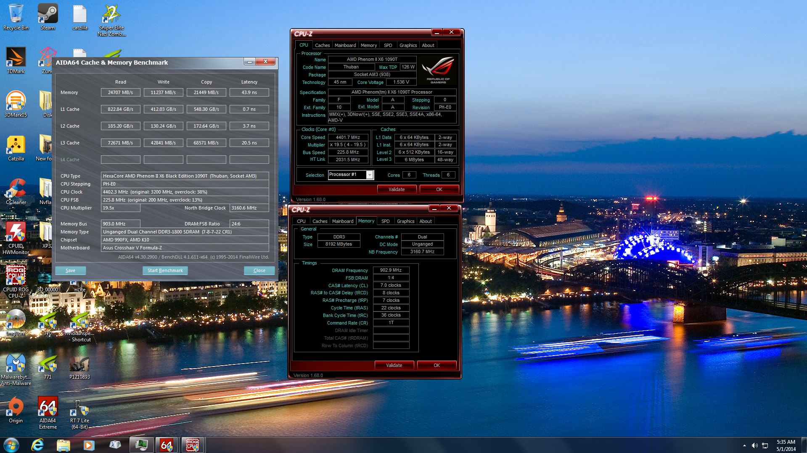Click the Motherboard field Asus Crosshair V Formula-Z
This screenshot has width=807, height=453.
coord(185,248)
